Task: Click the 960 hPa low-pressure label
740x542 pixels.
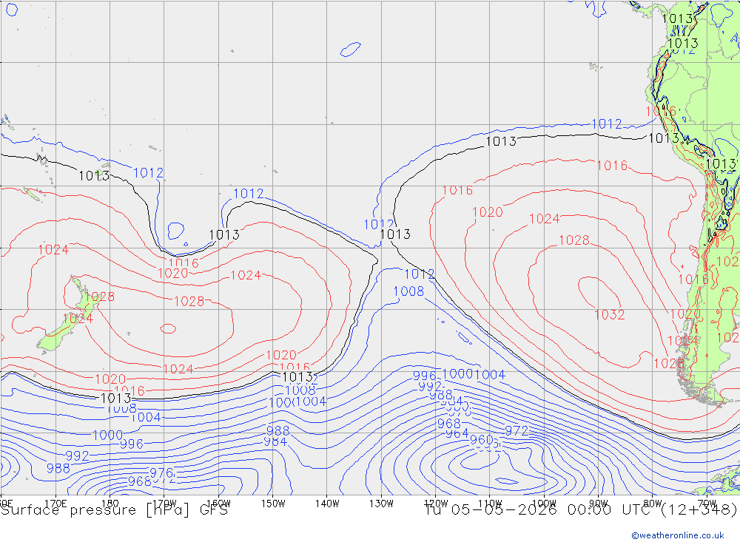Action: (481, 440)
